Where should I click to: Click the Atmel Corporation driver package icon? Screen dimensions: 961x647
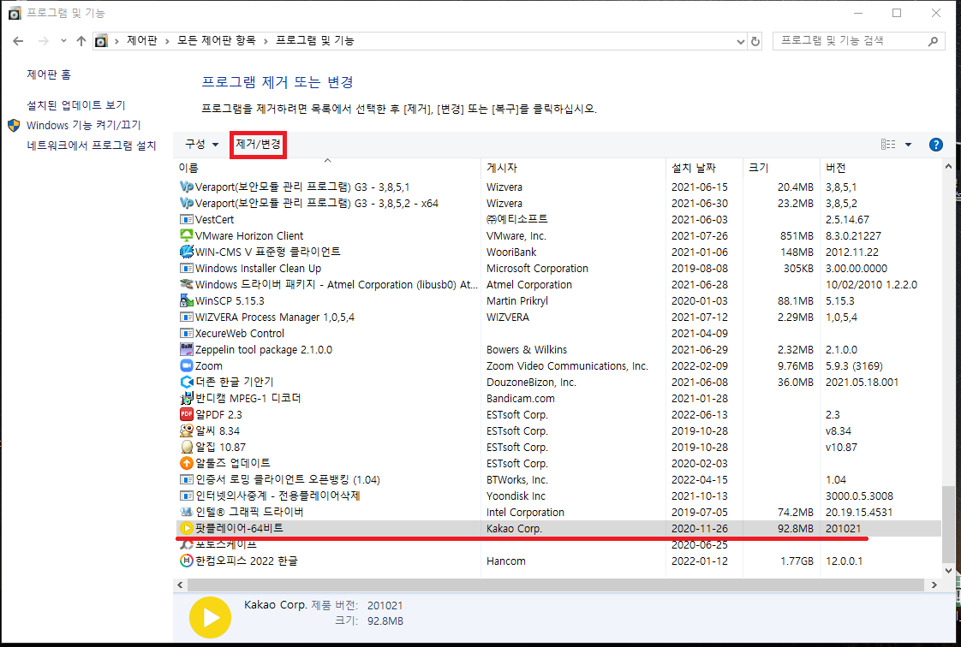pyautogui.click(x=187, y=285)
